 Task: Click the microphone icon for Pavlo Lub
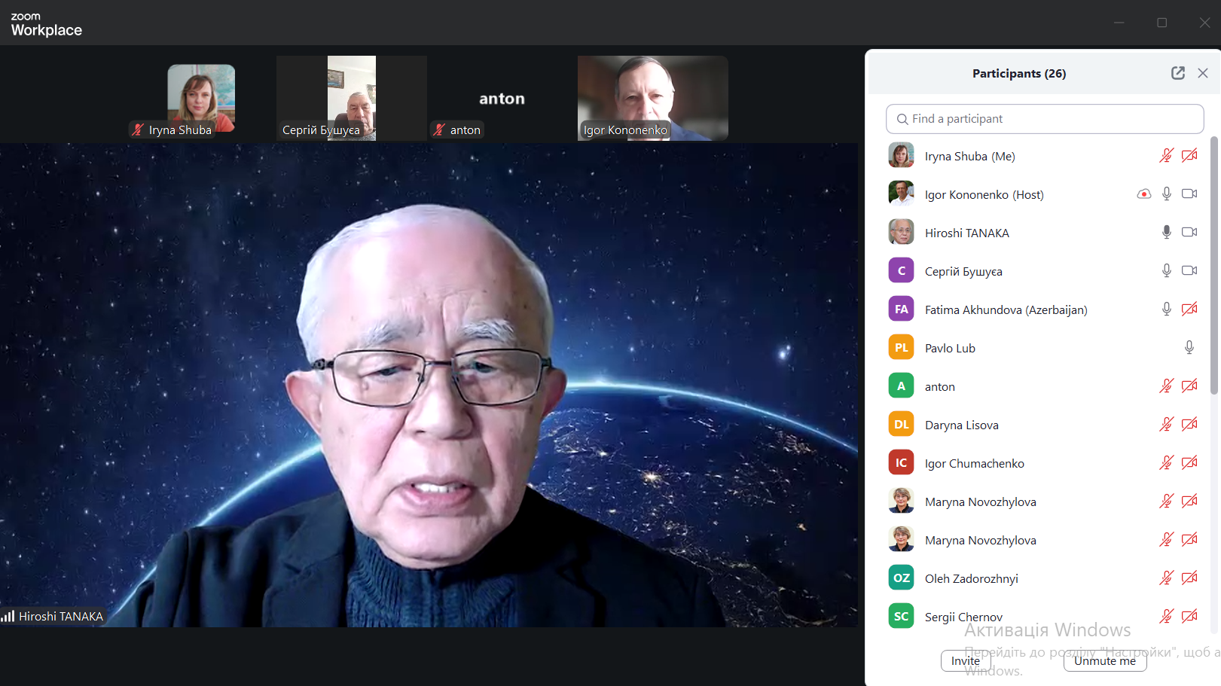(x=1189, y=347)
